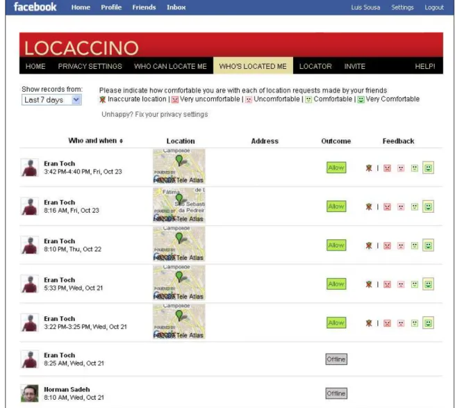Rate 5:33 PM Oct 21 request uncomfortable
455x408 pixels.
click(x=401, y=284)
